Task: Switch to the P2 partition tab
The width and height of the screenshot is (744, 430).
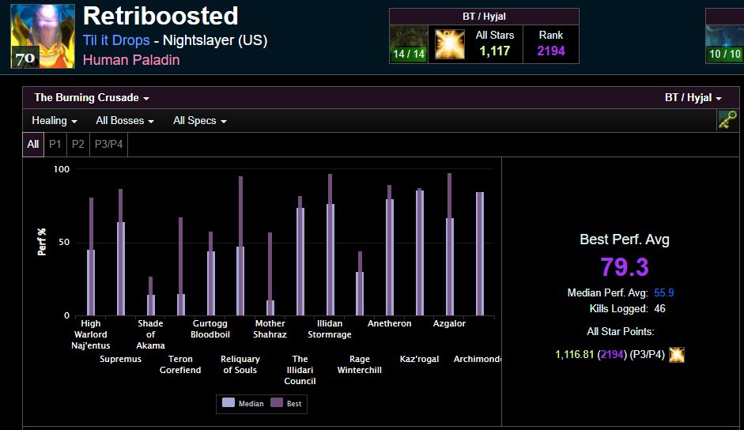Action: tap(77, 145)
